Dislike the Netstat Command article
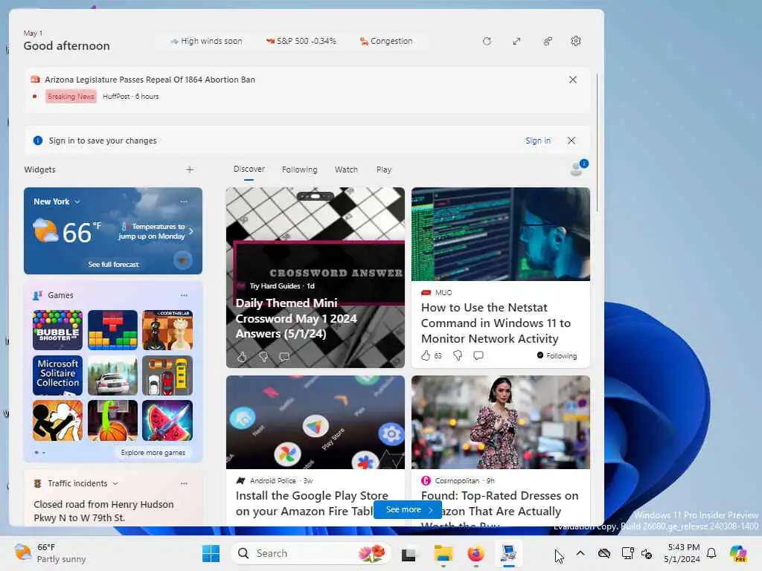762x571 pixels. (458, 355)
